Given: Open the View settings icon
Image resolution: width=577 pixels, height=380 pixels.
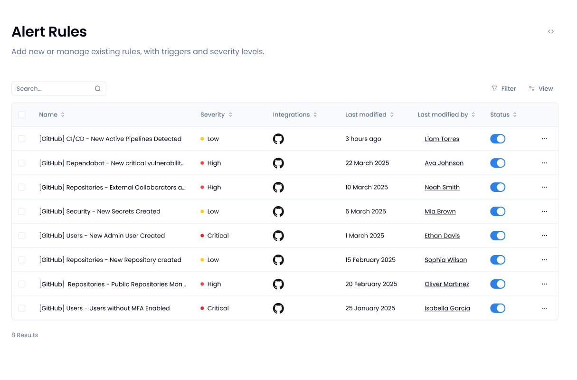Looking at the screenshot, I should pyautogui.click(x=531, y=88).
